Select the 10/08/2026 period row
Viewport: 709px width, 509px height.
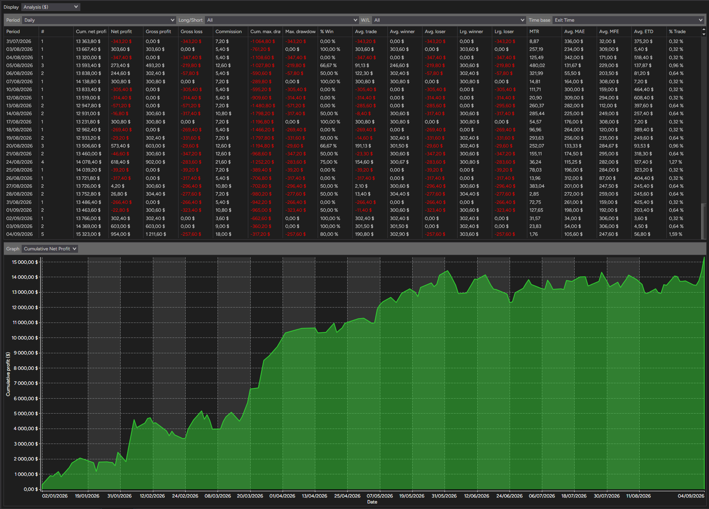(x=352, y=89)
